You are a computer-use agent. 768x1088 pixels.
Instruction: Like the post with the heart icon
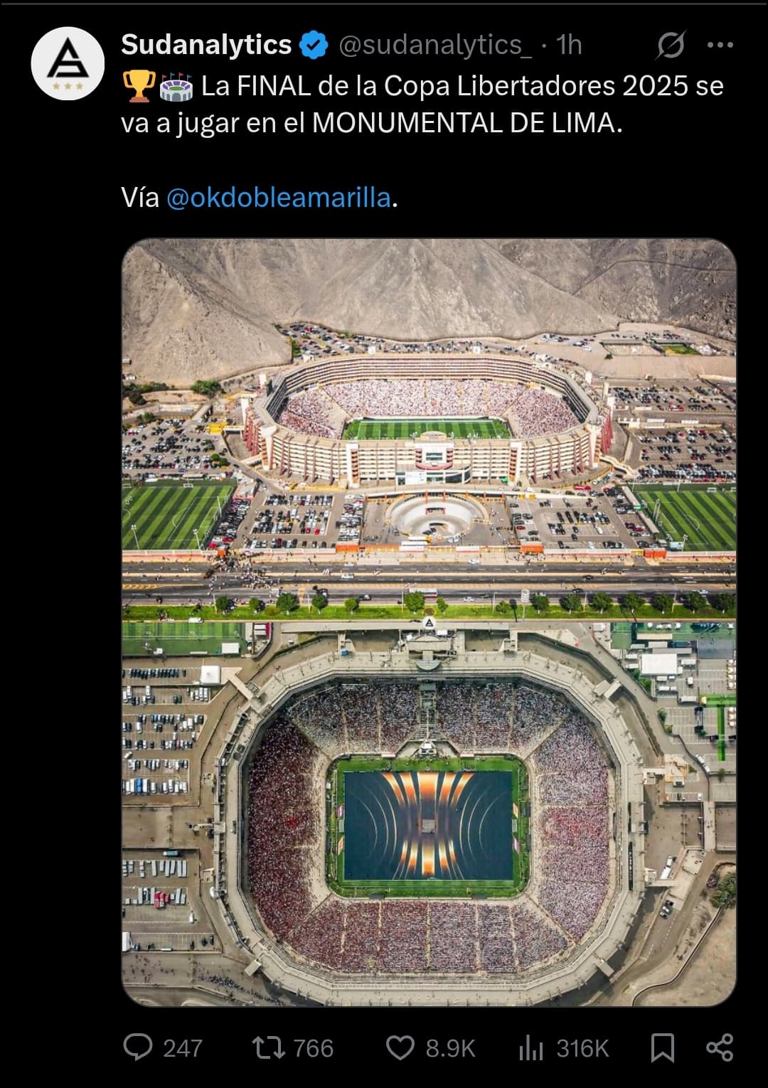400,1047
